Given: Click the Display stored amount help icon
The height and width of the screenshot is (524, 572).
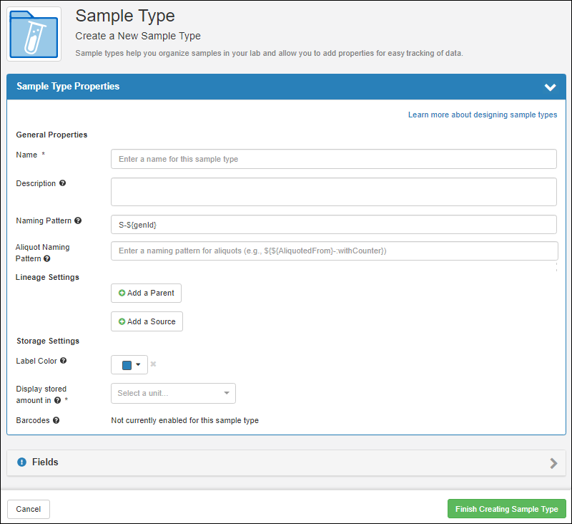Looking at the screenshot, I should point(58,400).
